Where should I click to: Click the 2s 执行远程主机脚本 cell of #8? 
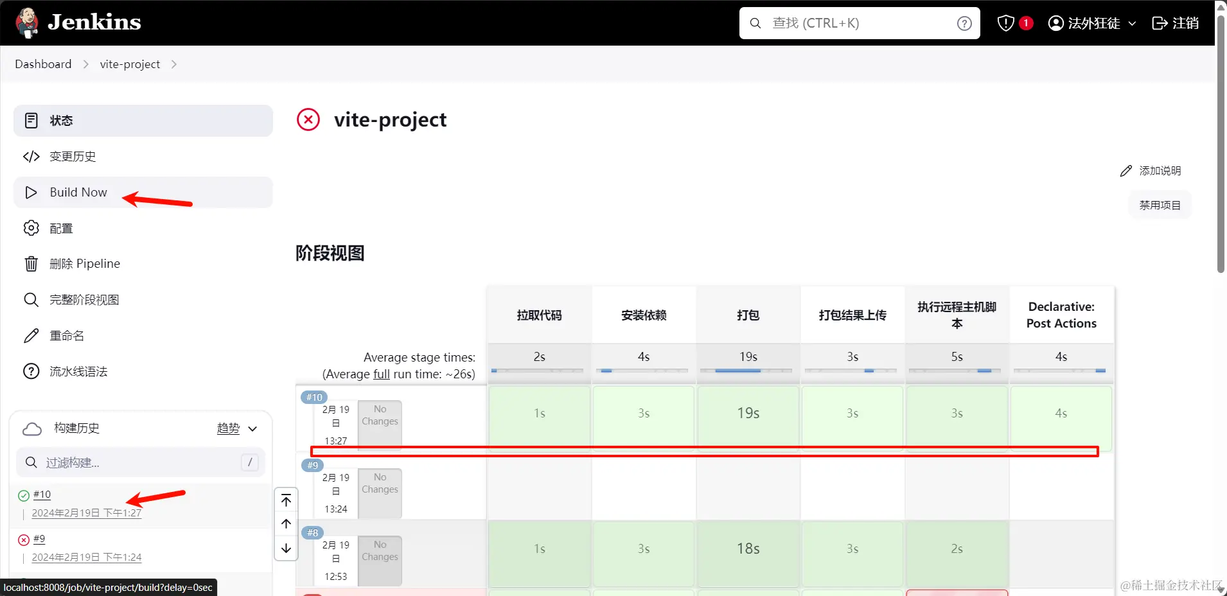(957, 554)
